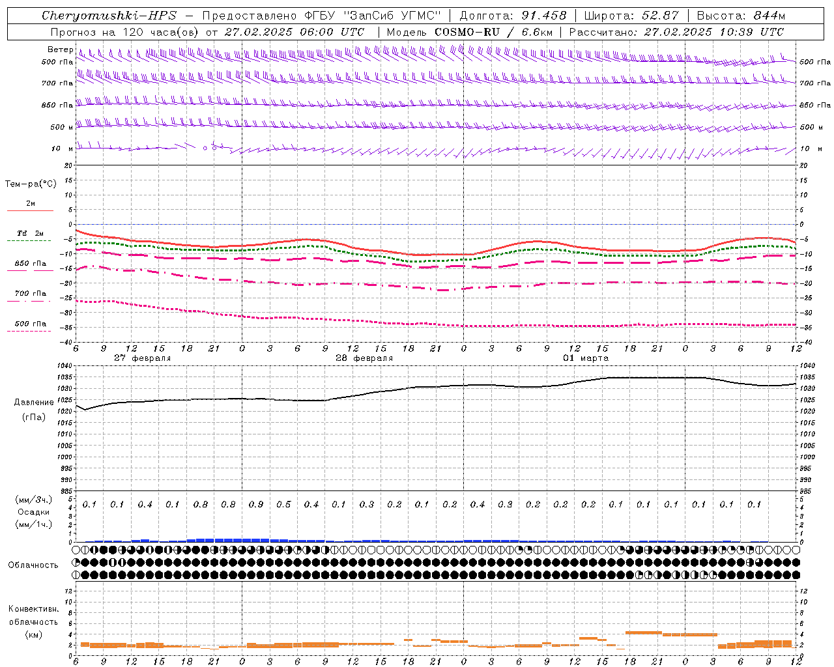The width and height of the screenshot is (834, 667).
Task: Click the date label 01 марта
Action: [586, 358]
